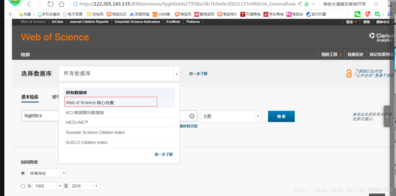Choose Russian Science Citation Index option
The image size is (396, 196).
click(119, 132)
